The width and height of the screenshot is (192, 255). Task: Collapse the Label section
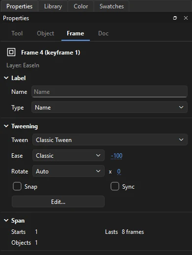click(x=6, y=78)
